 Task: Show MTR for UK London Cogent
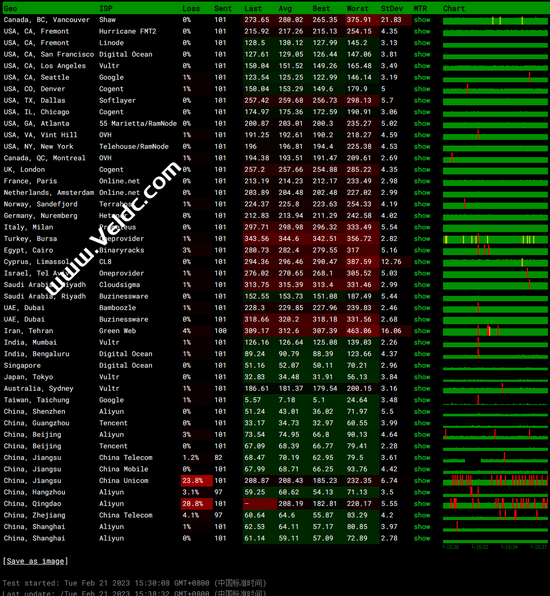coord(422,170)
